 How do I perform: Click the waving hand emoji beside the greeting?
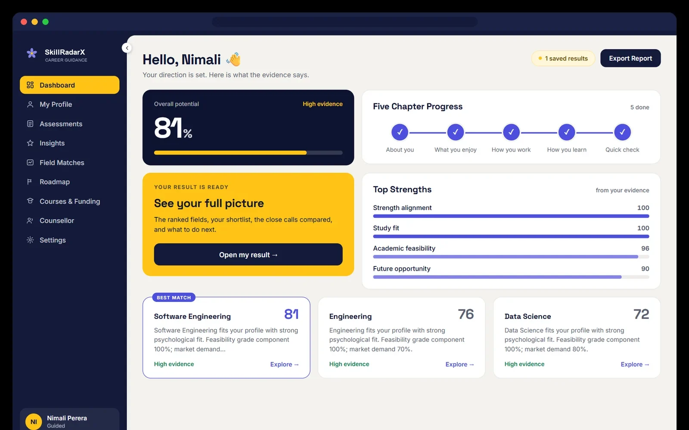(234, 59)
